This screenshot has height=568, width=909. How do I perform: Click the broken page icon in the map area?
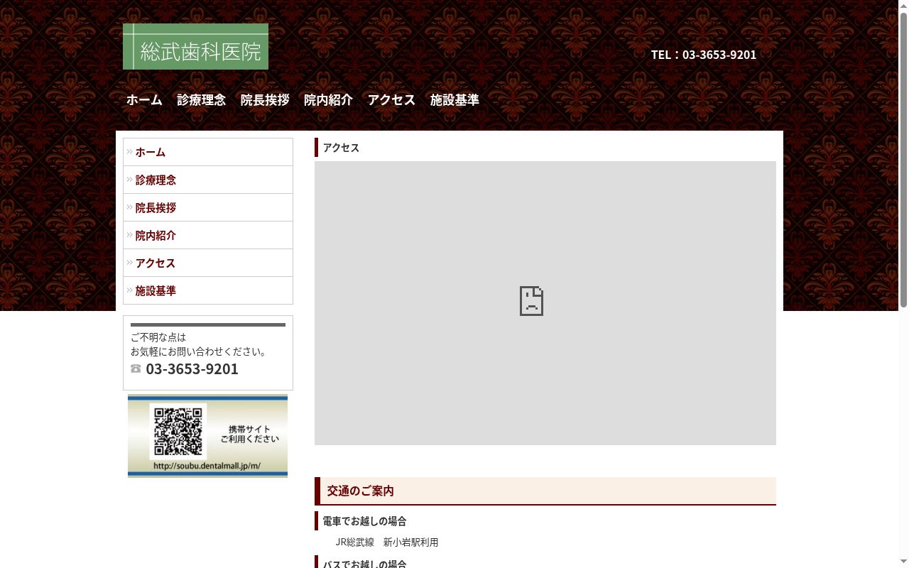(x=531, y=301)
